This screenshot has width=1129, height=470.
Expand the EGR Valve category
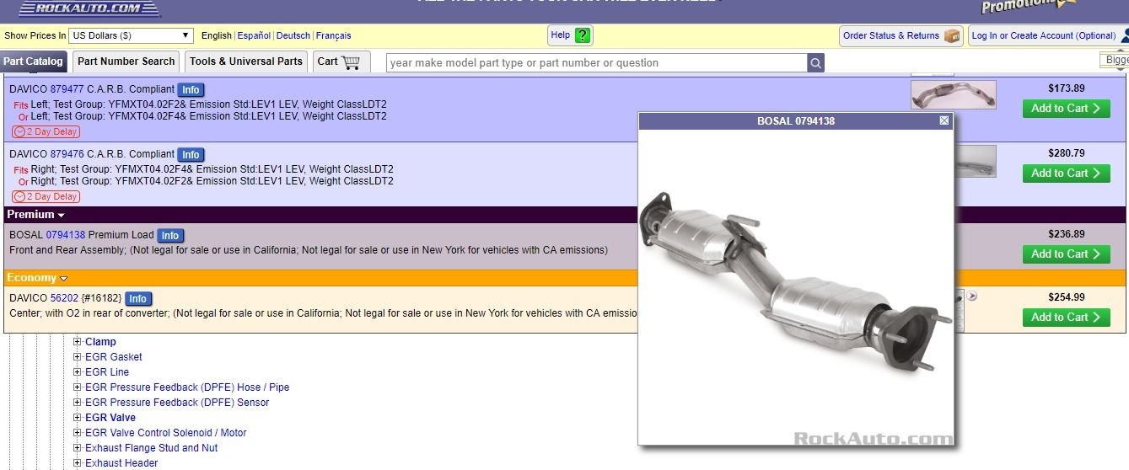(x=78, y=418)
